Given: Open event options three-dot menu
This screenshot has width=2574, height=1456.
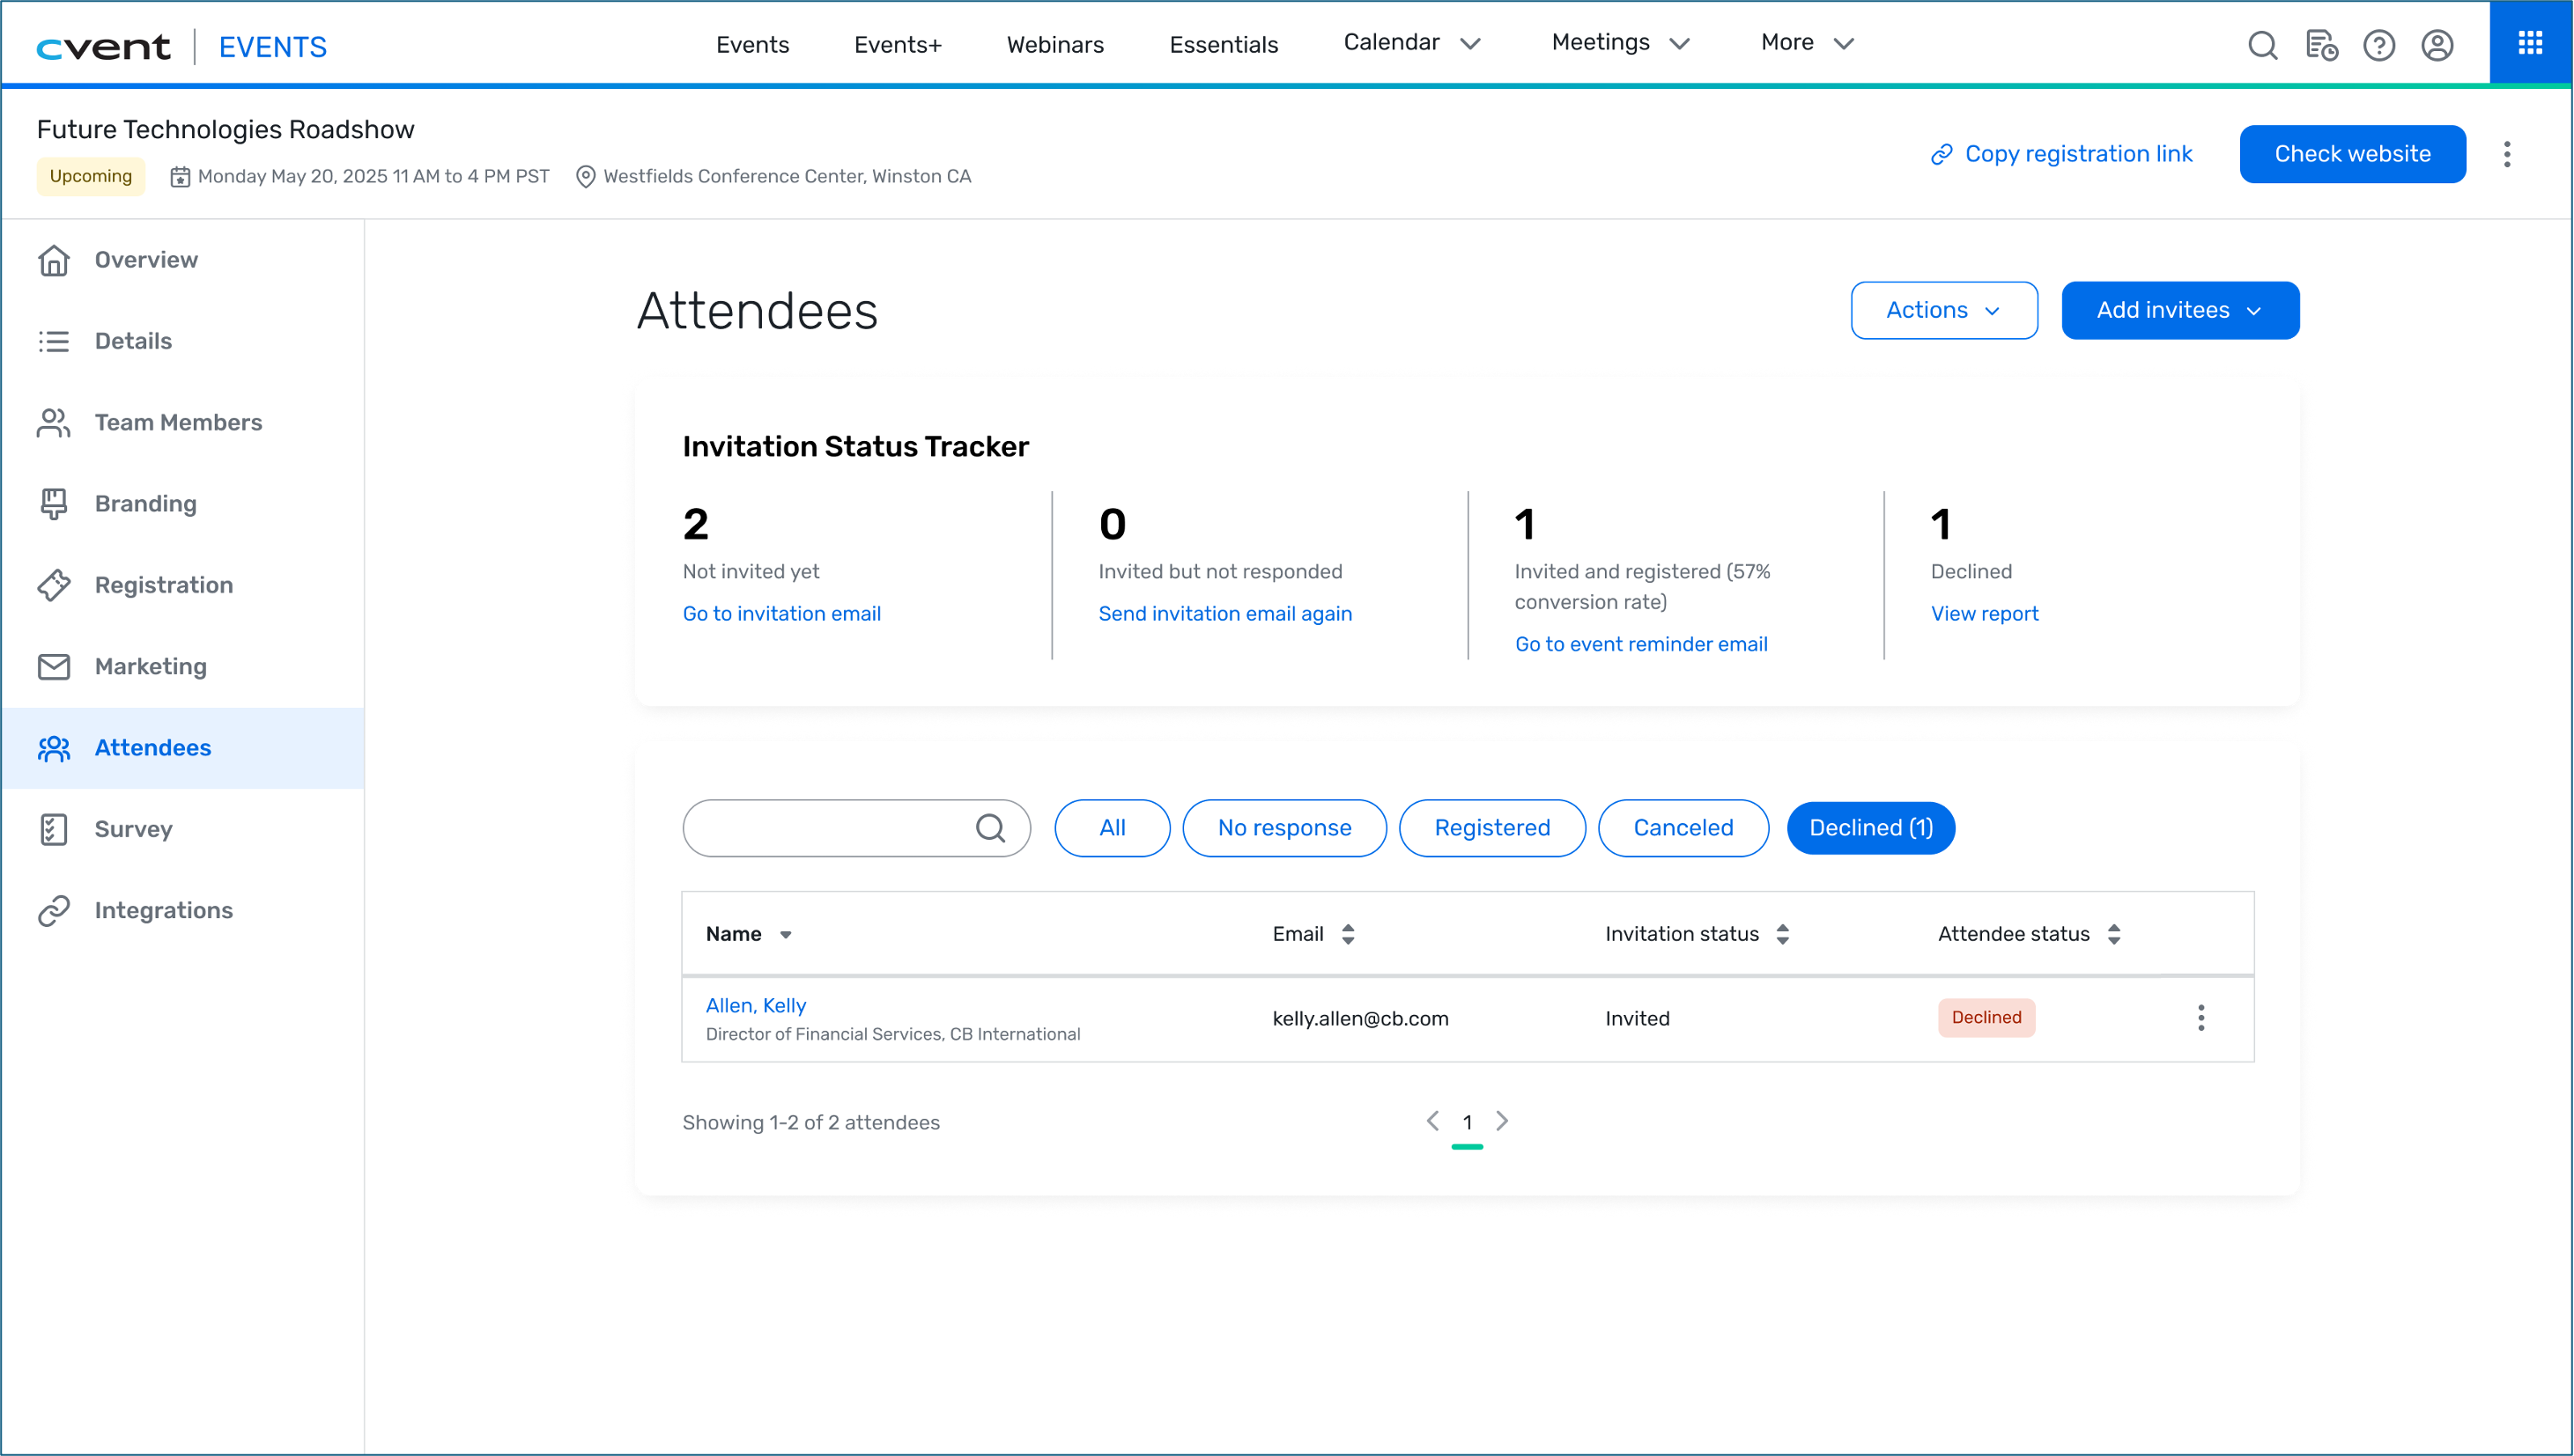Looking at the screenshot, I should tap(2506, 154).
